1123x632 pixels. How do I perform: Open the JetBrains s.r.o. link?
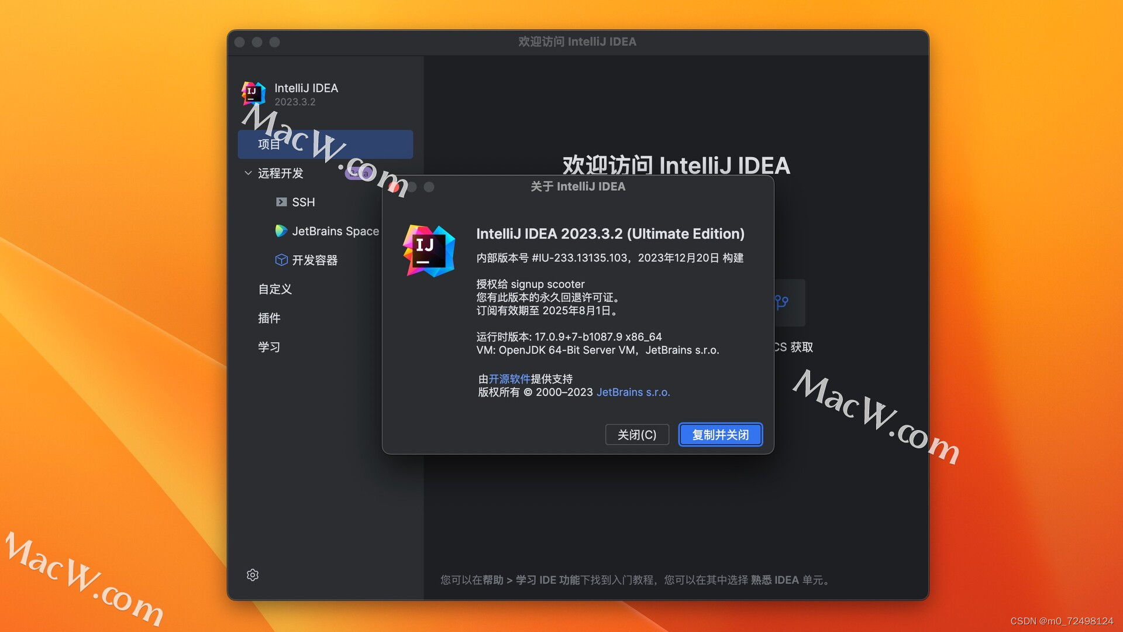click(x=633, y=392)
